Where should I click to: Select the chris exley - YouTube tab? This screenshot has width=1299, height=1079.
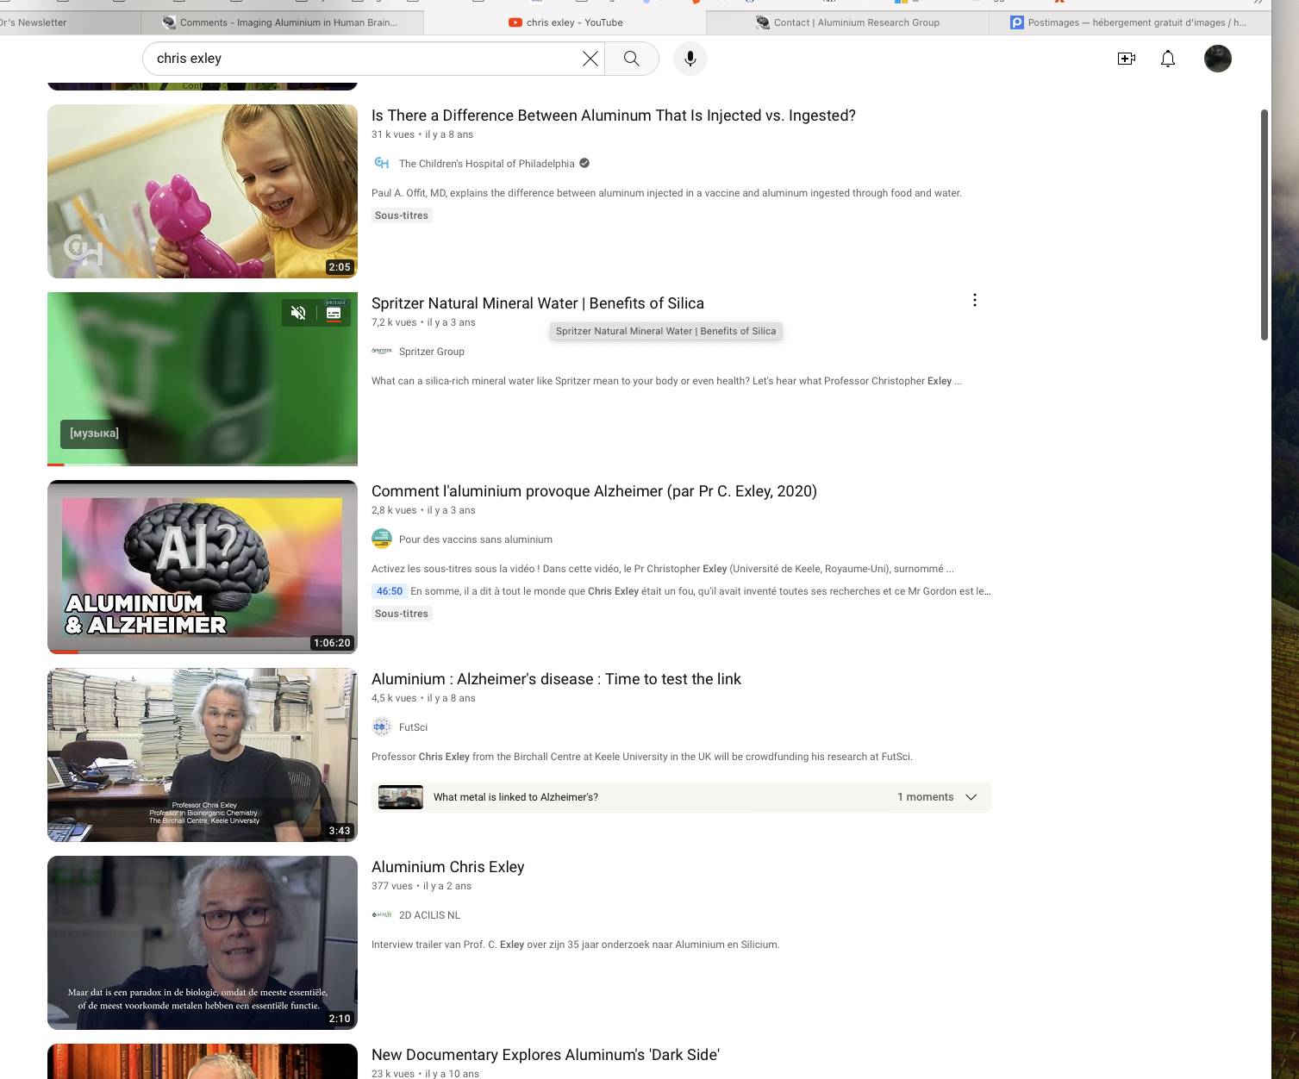tap(565, 22)
